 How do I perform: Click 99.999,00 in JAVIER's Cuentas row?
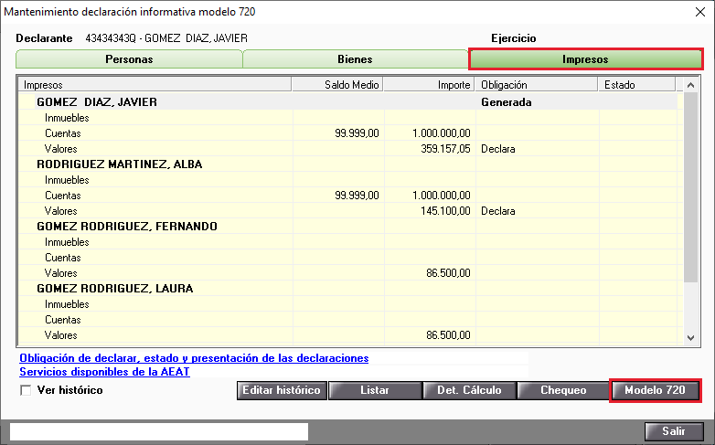[357, 133]
